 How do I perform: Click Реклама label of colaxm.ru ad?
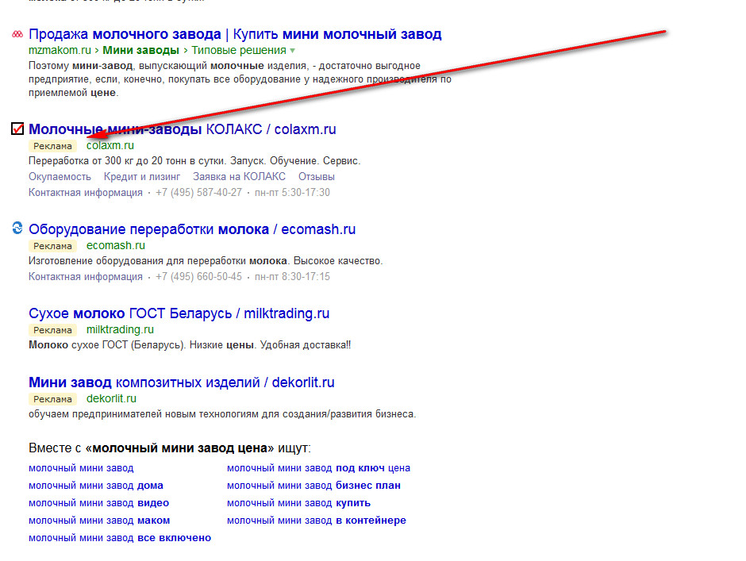point(52,146)
